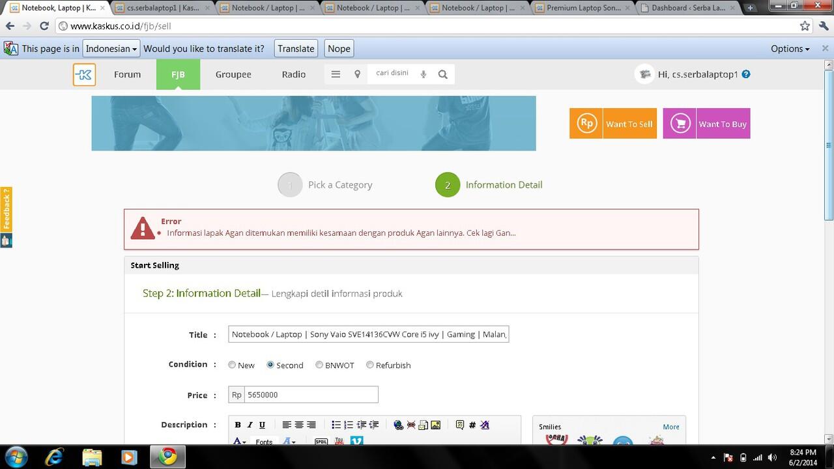Screen dimensions: 834x469
Task: Click the volume speaker tray icon
Action: coord(772,457)
